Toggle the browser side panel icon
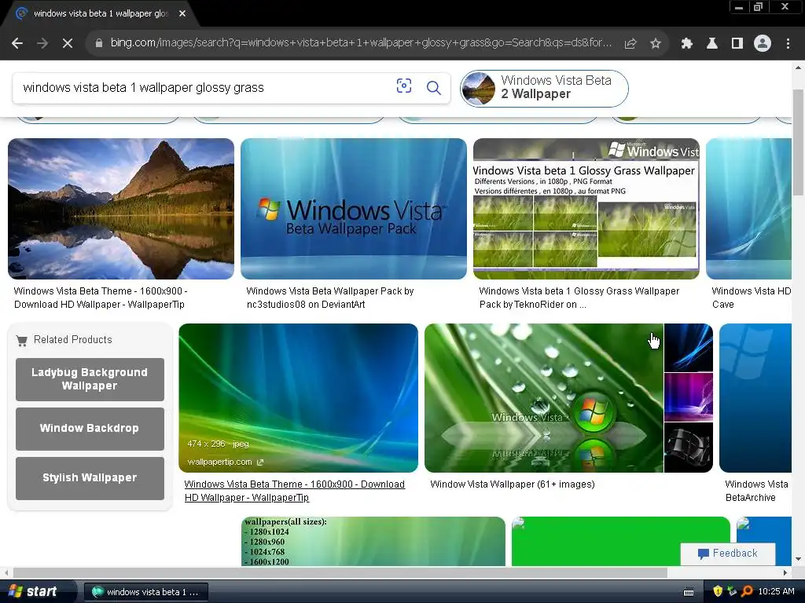Screen dimensions: 805x603 [x=737, y=44]
